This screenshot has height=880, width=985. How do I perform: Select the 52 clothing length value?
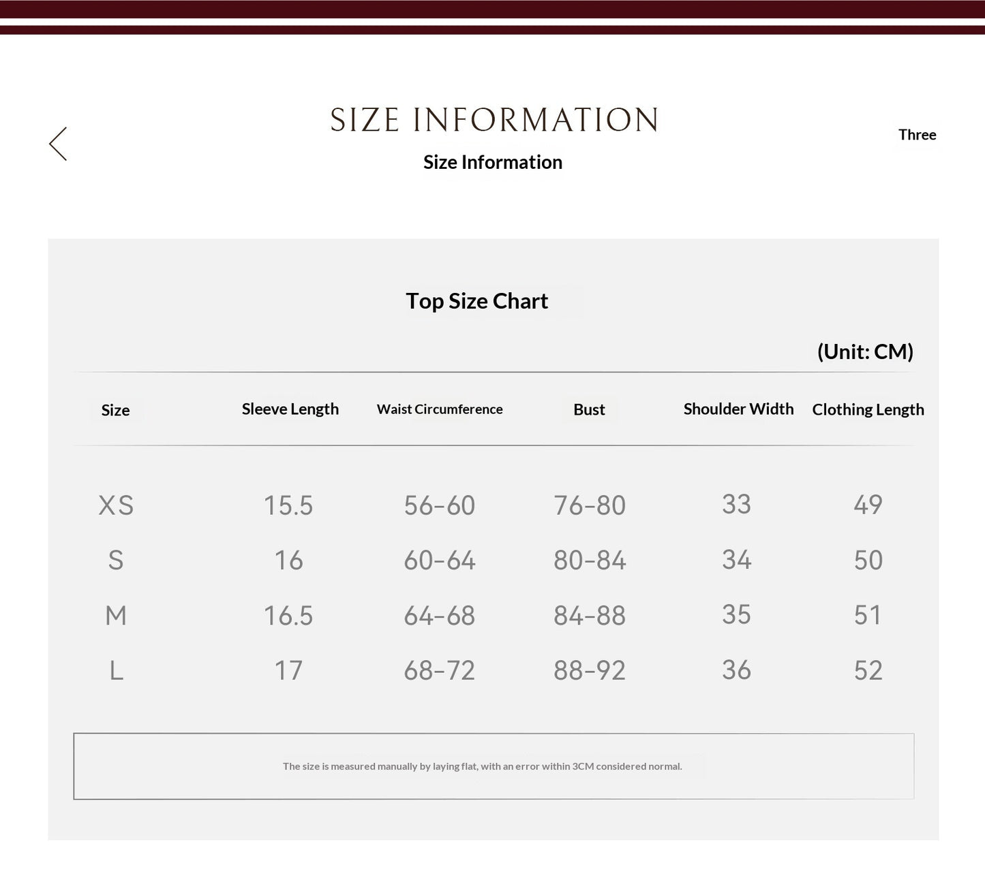(868, 671)
